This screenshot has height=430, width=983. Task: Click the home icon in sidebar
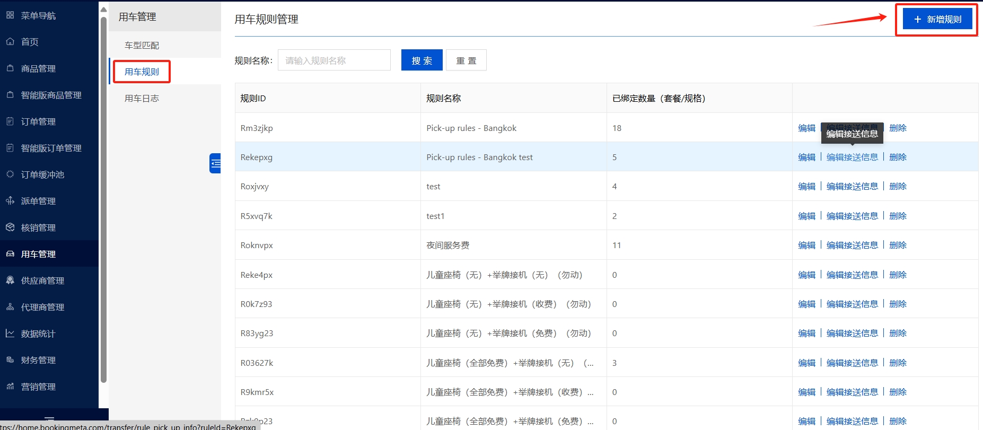click(x=10, y=42)
